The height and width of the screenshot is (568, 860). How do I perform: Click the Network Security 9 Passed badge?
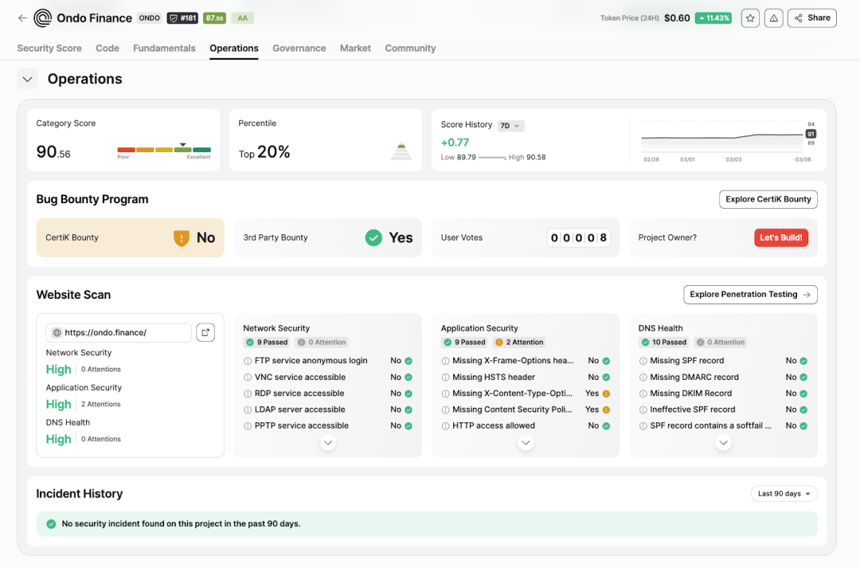point(267,343)
